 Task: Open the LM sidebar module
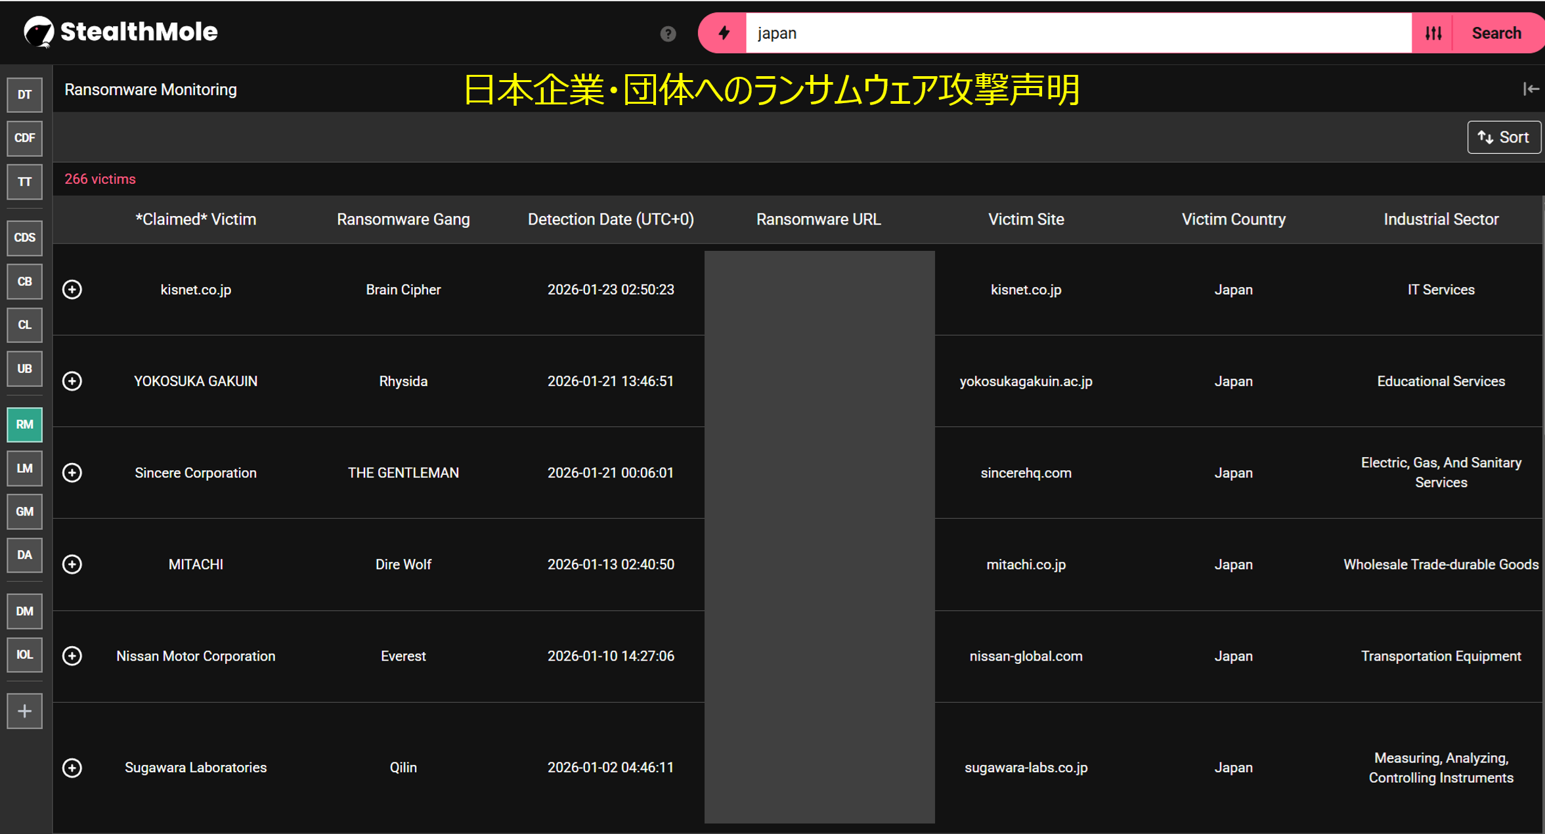tap(24, 468)
